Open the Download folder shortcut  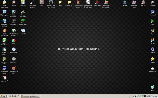pyautogui.click(x=153, y=13)
